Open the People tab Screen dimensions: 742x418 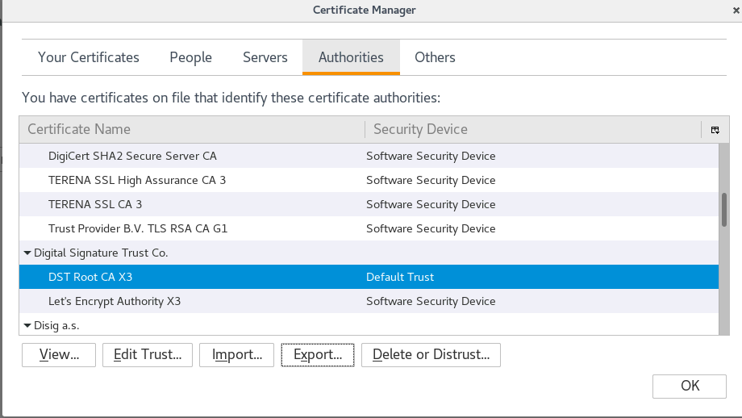[x=190, y=57]
